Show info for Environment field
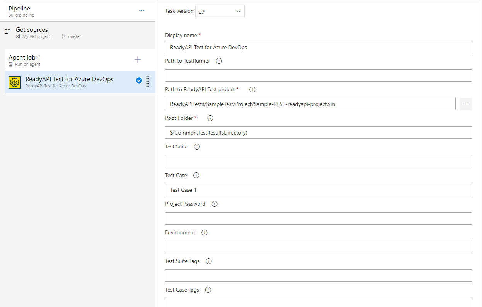Viewport: 482px width, 307px height. point(204,233)
